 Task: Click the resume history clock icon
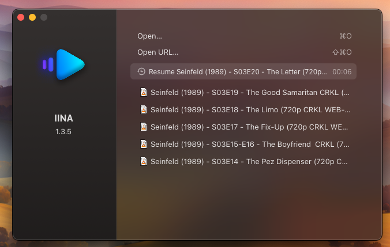(141, 72)
